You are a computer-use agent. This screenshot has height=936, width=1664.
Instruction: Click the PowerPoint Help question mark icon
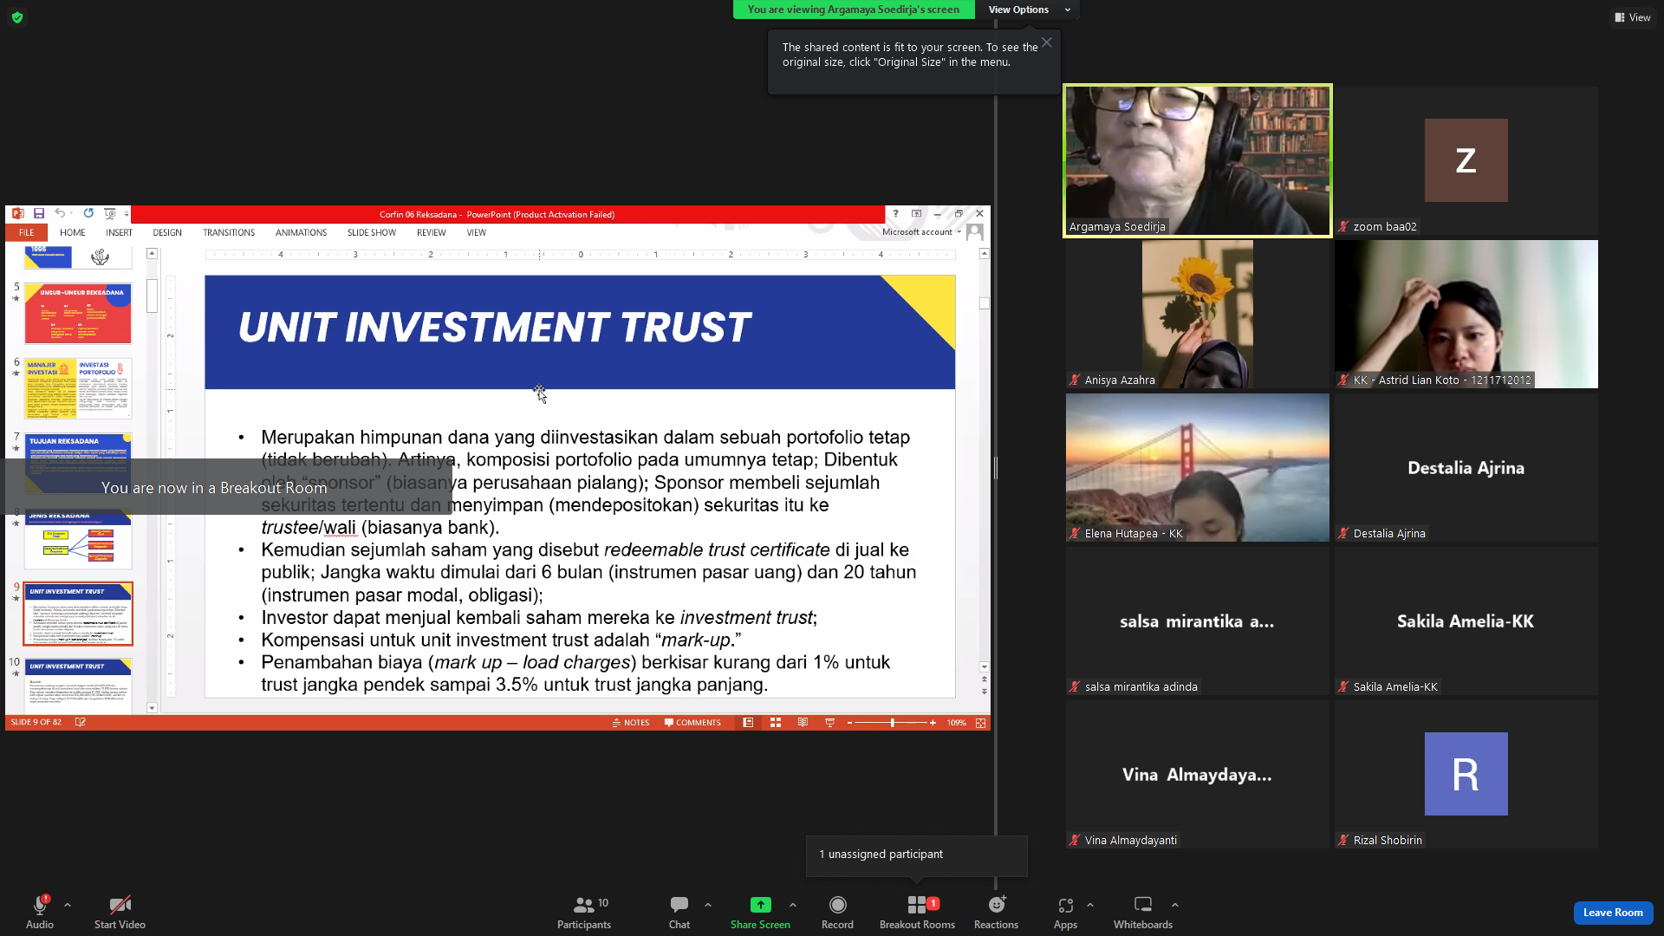tap(896, 213)
